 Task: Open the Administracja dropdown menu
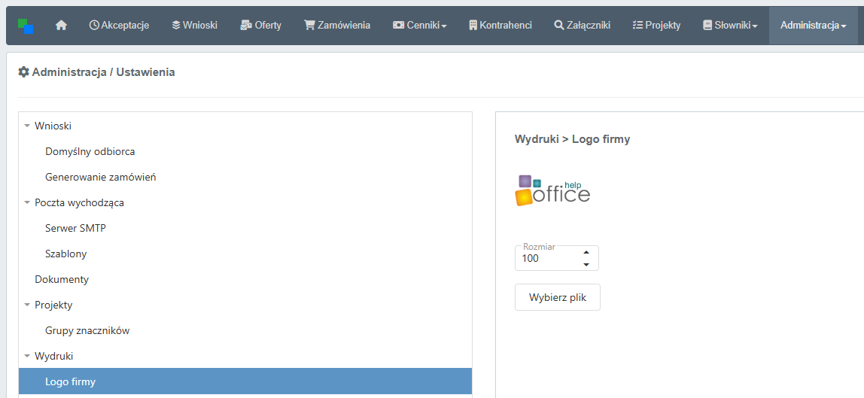tap(813, 26)
